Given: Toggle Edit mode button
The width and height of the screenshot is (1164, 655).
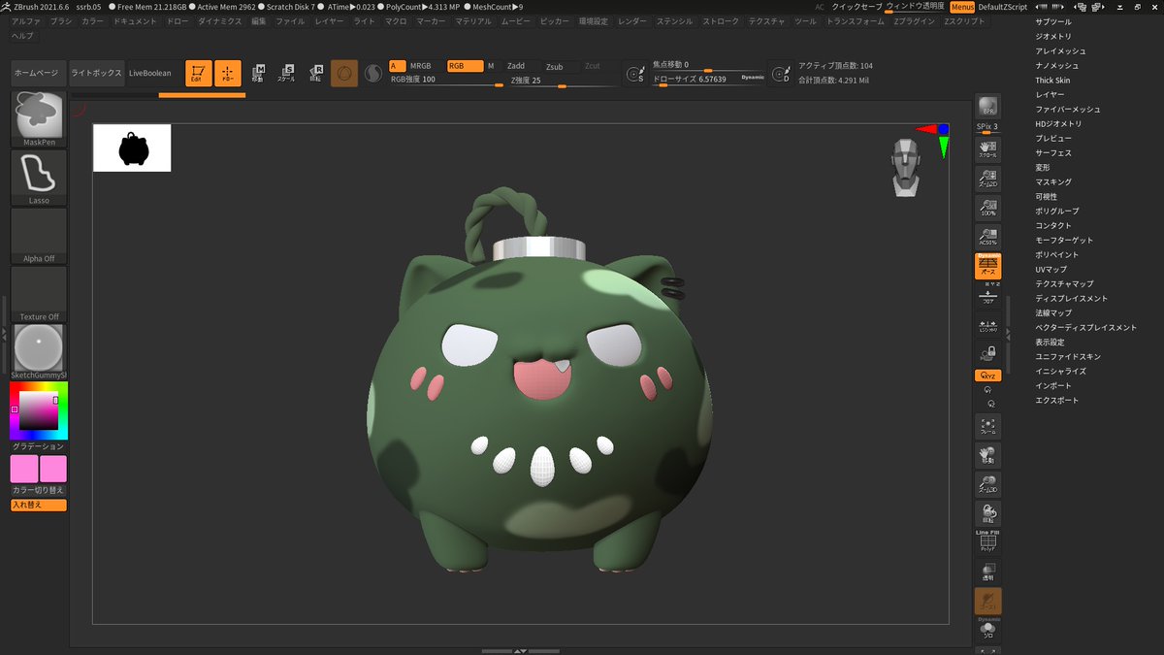Looking at the screenshot, I should tap(199, 73).
